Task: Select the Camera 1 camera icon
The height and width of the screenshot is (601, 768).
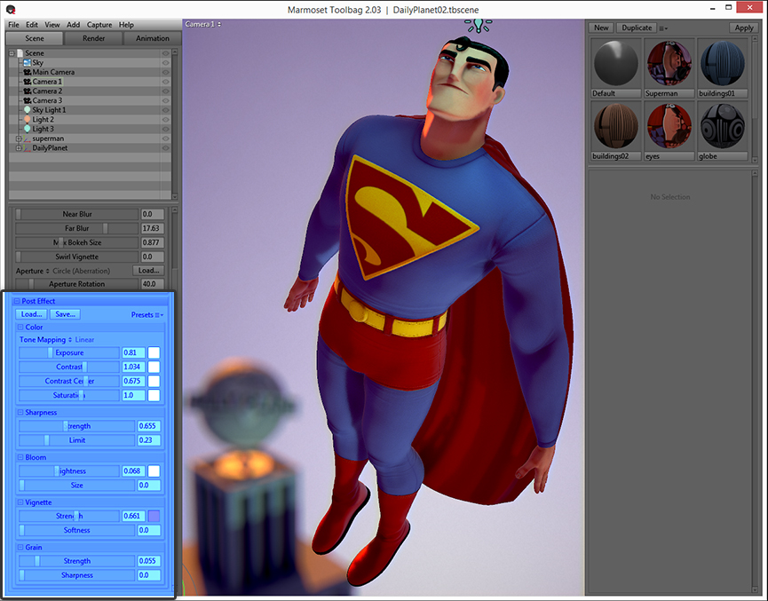Action: pos(28,82)
